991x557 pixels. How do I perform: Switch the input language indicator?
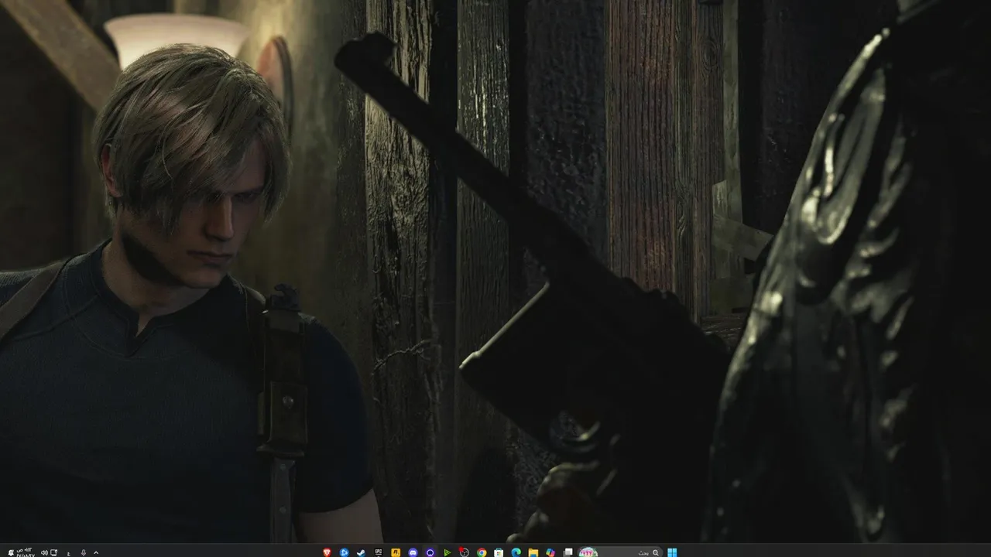pyautogui.click(x=69, y=553)
